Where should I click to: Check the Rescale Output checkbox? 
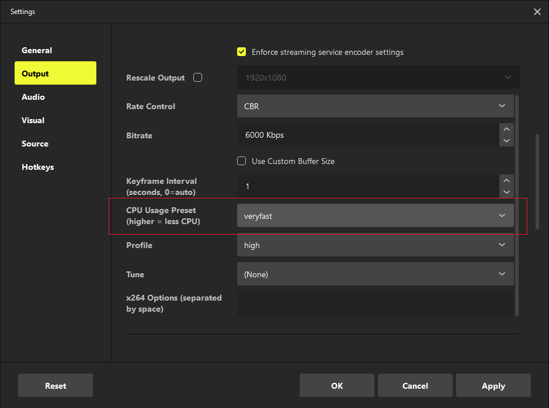point(197,77)
